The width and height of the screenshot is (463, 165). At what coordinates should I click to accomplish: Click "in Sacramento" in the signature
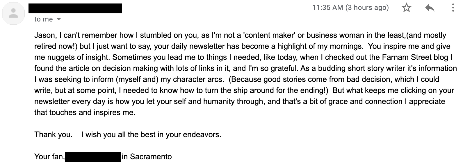(147, 157)
